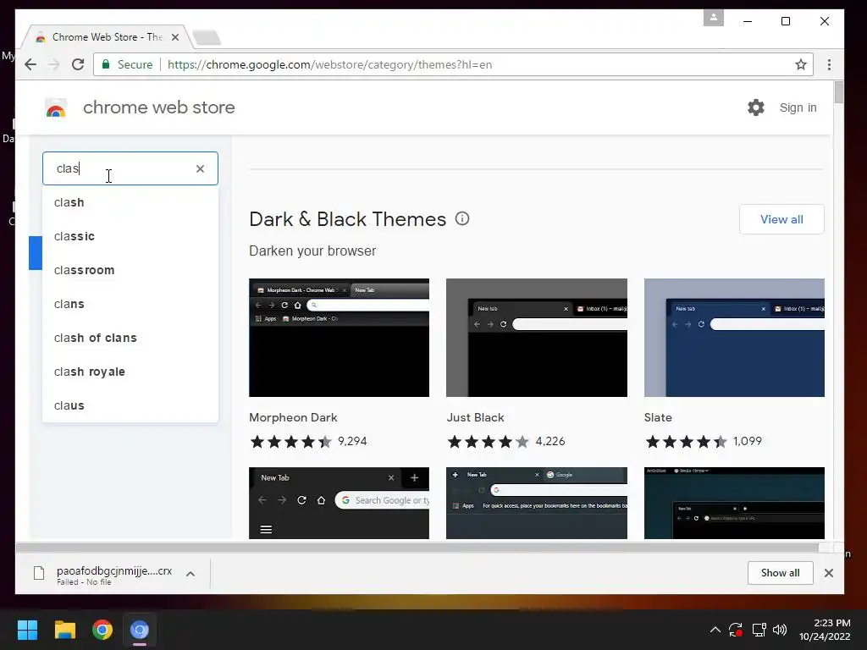The height and width of the screenshot is (650, 867).
Task: Open the clock showing 2:23 PM
Action: [x=825, y=630]
